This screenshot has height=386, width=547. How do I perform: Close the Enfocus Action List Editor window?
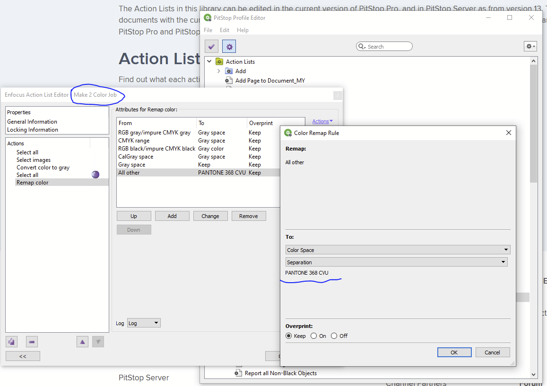click(x=338, y=95)
